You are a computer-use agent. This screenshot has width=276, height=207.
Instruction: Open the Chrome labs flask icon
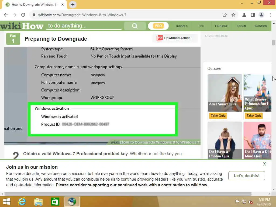(244, 15)
